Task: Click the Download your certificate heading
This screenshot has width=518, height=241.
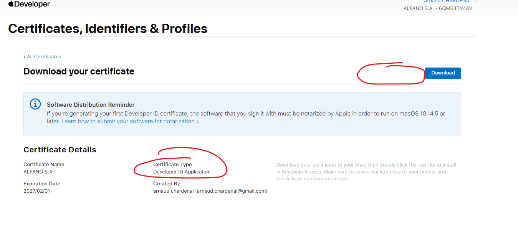Action: 79,71
